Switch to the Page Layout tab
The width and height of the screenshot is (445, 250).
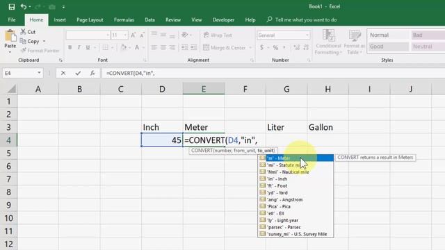coord(90,20)
